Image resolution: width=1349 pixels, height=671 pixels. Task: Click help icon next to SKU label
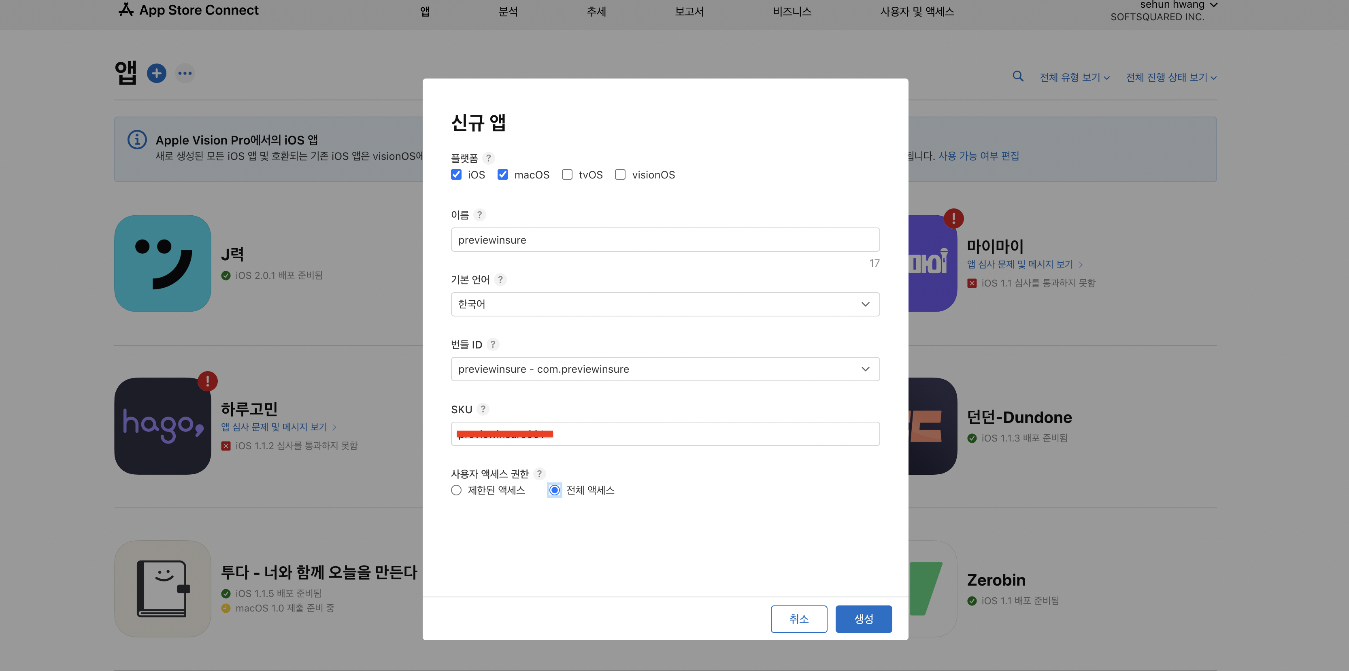click(x=483, y=409)
